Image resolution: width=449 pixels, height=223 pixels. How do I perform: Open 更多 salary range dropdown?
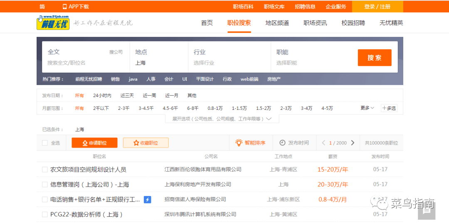pyautogui.click(x=367, y=108)
